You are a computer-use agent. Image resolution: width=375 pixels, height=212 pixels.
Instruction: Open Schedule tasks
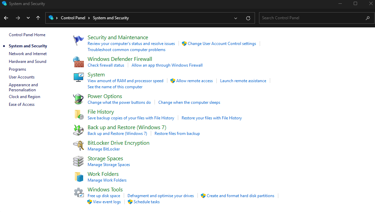point(146,202)
